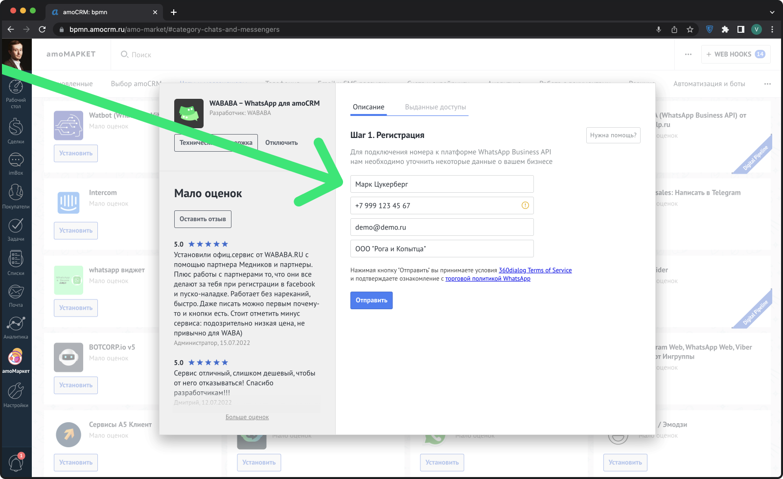Open Сделки (deals) in the sidebar
Image resolution: width=783 pixels, height=479 pixels.
tap(16, 131)
